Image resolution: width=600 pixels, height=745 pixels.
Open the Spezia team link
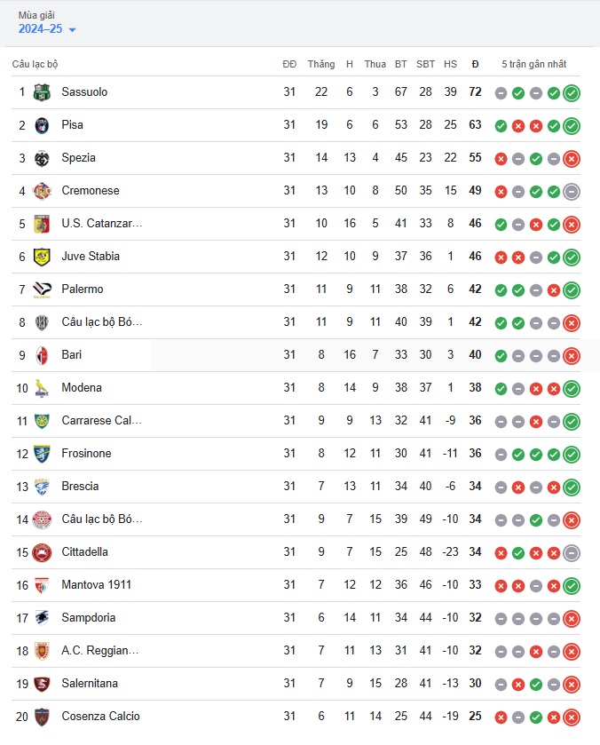coord(78,158)
